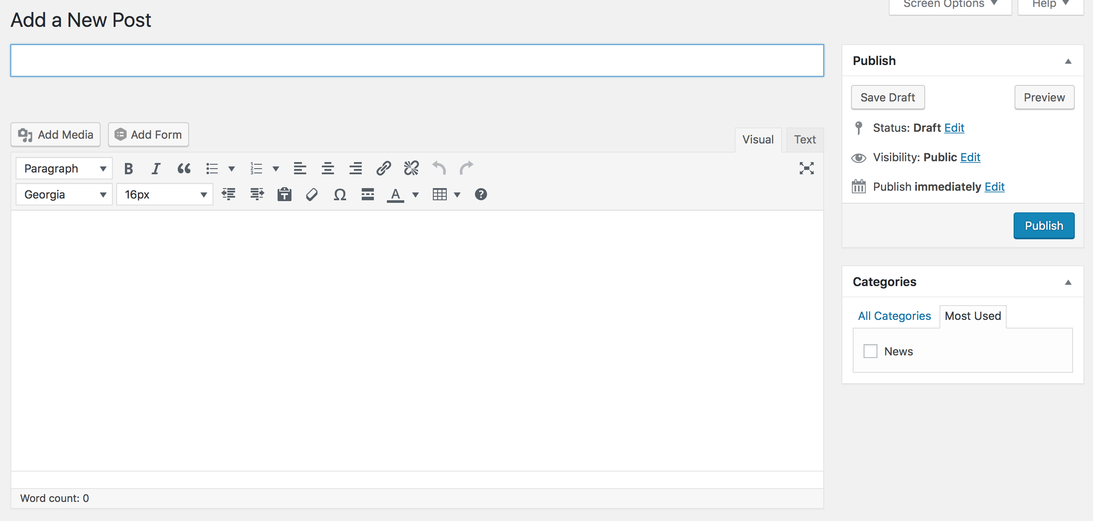Click inside the post content area

coord(417,341)
